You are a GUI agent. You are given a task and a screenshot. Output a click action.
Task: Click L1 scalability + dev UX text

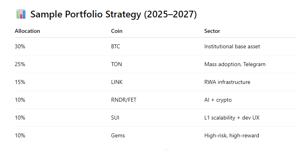pyautogui.click(x=232, y=118)
